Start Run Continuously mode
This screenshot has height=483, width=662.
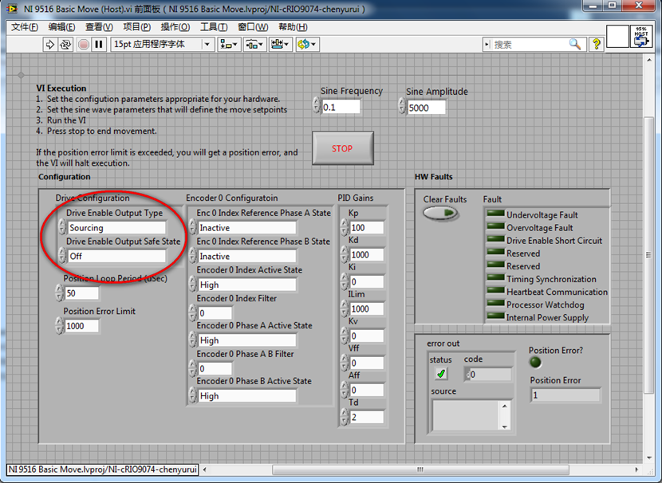[65, 45]
